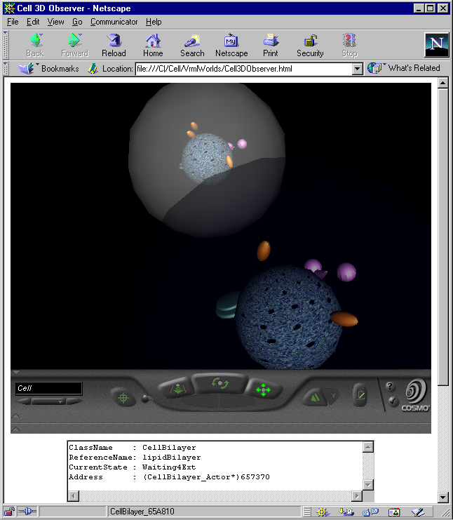The width and height of the screenshot is (453, 520).
Task: Go to Home page button
Action: click(x=153, y=45)
